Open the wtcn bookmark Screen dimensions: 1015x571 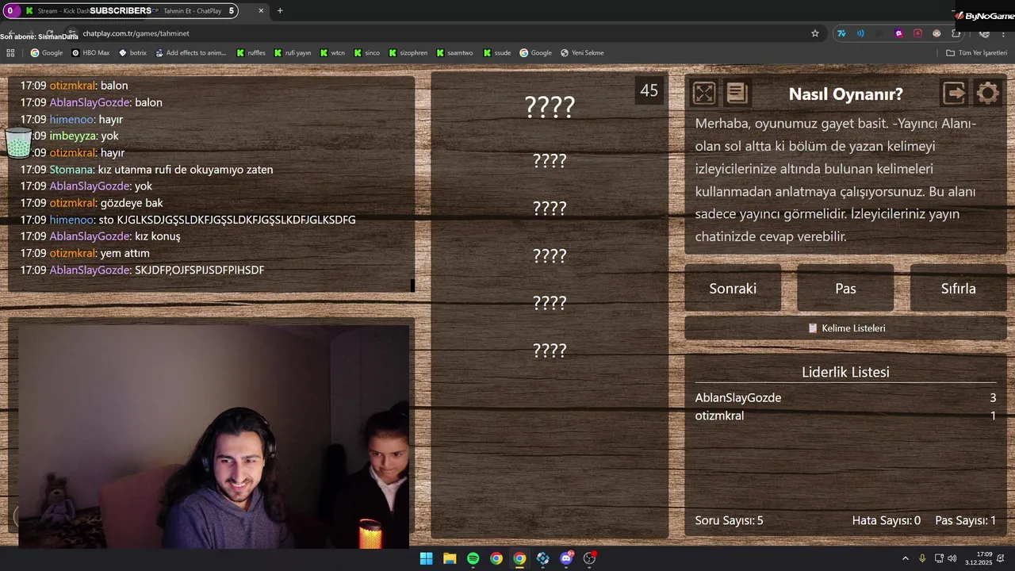point(332,53)
